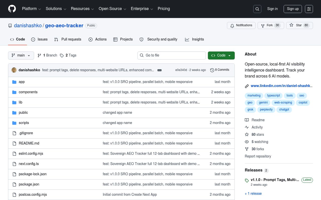321x200 pixels.
Task: Open the LinkedIn profile link
Action: (x=281, y=86)
